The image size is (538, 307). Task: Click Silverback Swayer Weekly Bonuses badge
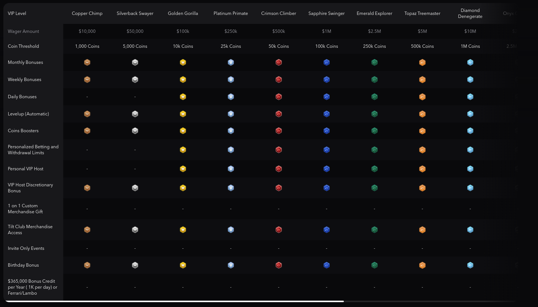[x=135, y=80]
